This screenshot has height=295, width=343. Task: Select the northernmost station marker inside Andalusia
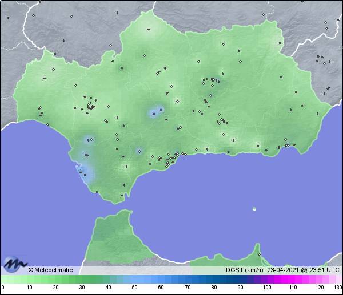point(149,29)
